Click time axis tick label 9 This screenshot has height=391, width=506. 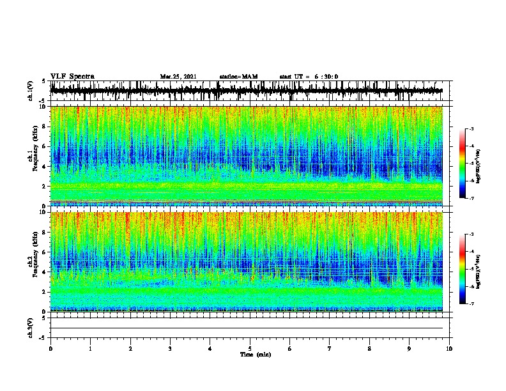coord(409,348)
